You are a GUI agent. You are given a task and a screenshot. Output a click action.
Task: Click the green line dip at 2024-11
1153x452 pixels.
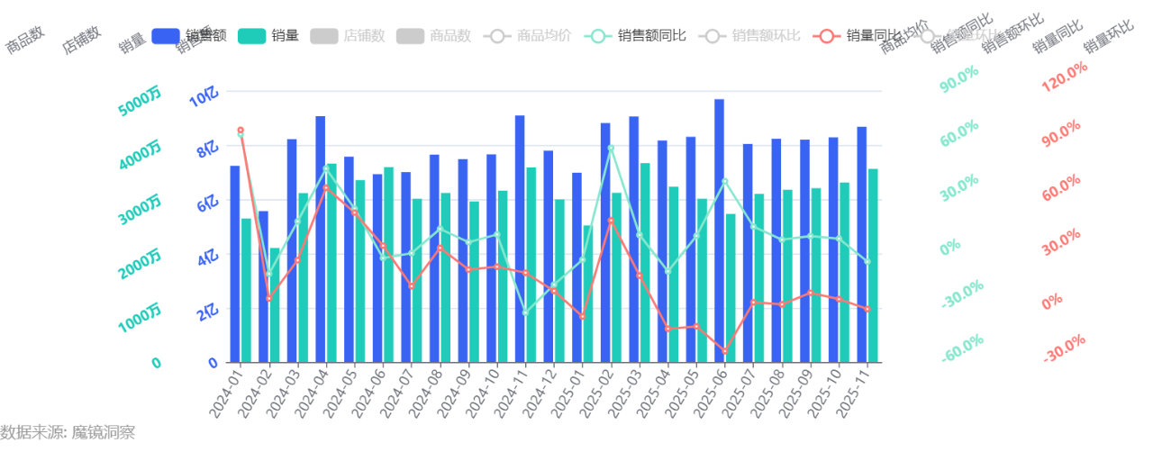(525, 312)
